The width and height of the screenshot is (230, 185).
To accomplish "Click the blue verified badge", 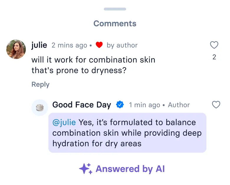I will [120, 105].
